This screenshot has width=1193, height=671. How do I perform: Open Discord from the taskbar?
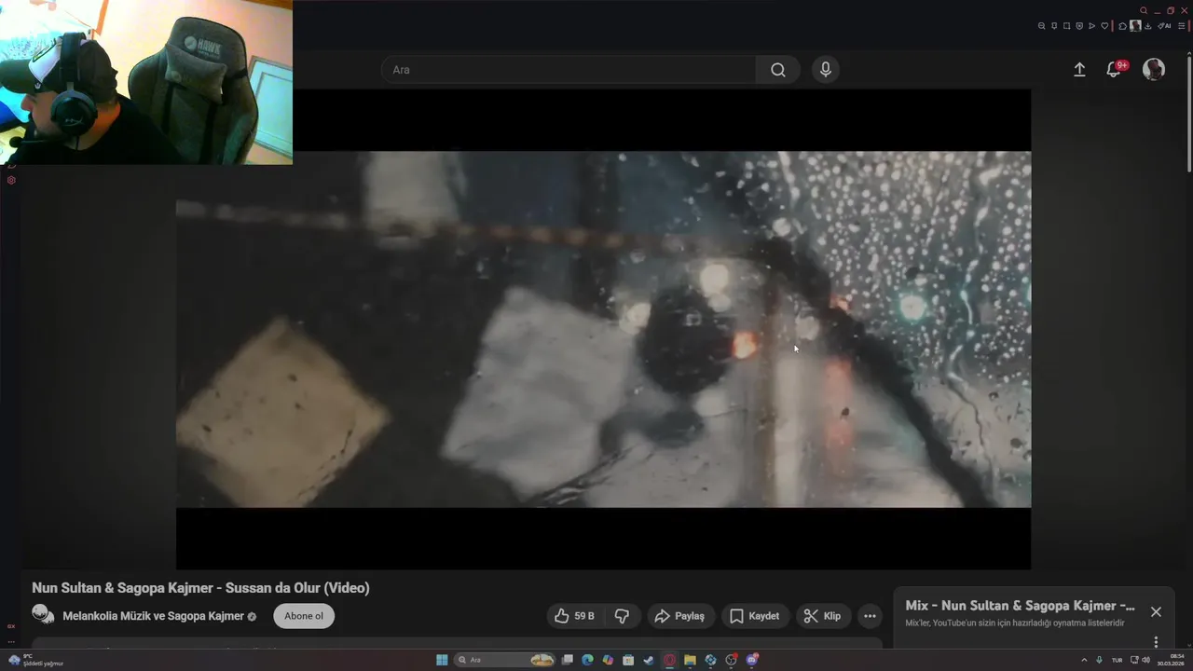pyautogui.click(x=752, y=660)
